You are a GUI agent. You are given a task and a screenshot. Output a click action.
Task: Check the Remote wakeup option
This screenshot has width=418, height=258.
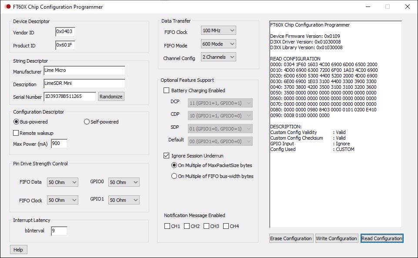tap(16, 133)
